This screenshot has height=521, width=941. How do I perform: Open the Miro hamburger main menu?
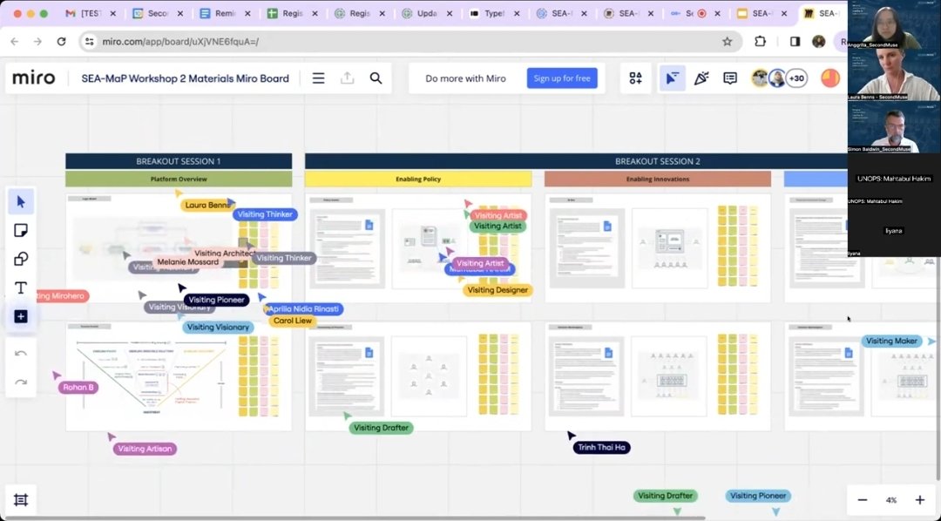[318, 78]
